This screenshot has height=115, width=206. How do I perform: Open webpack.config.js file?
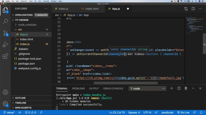coord(31,68)
